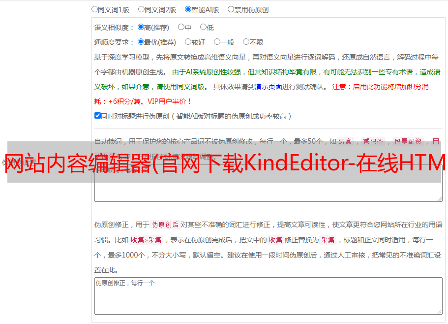This screenshot has height=324, width=448.
Task: Set 通顺度要求 to 最优(推荐)
Action: click(x=141, y=42)
